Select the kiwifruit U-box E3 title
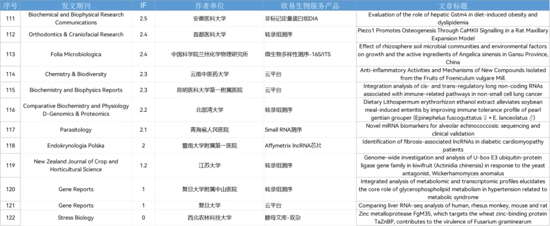The height and width of the screenshot is (226, 550). pyautogui.click(x=453, y=165)
